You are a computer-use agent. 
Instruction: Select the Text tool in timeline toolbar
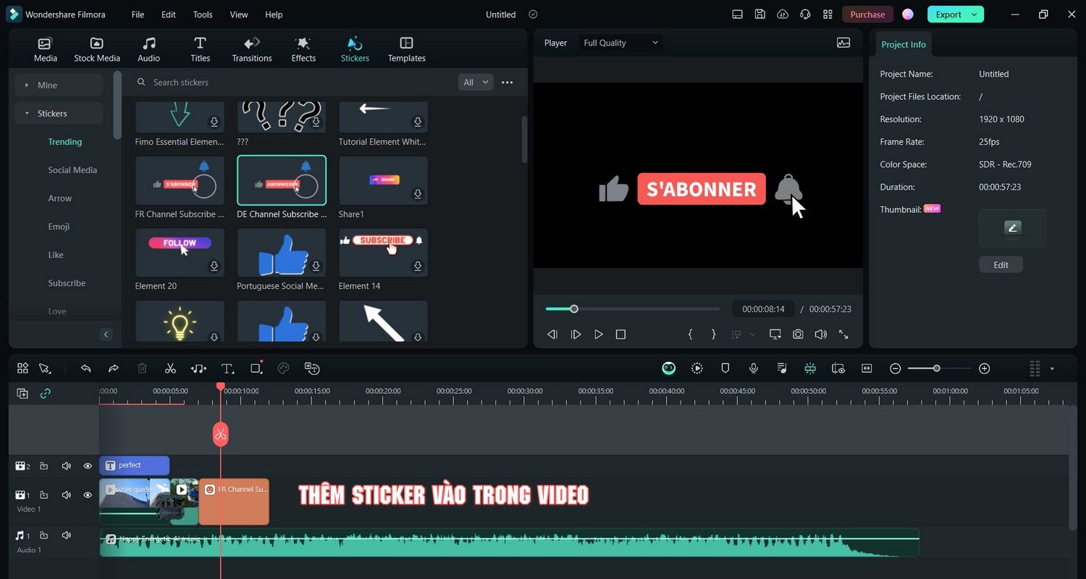227,368
